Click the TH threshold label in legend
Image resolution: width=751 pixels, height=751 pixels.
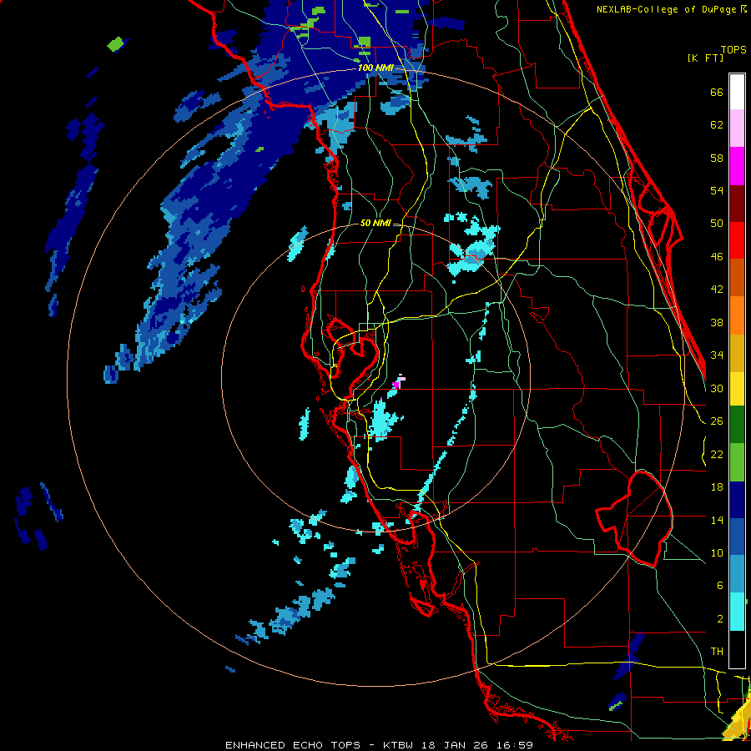click(x=717, y=651)
